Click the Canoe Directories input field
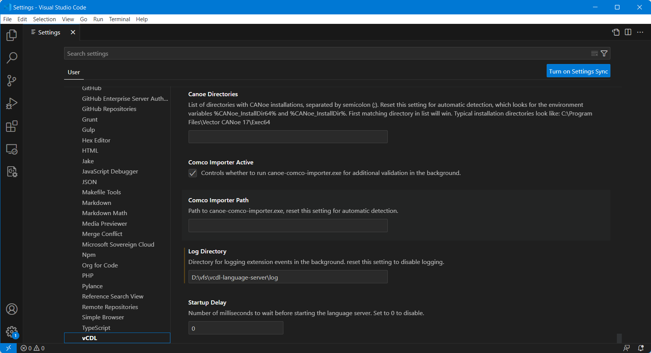Image resolution: width=651 pixels, height=353 pixels. pos(288,137)
